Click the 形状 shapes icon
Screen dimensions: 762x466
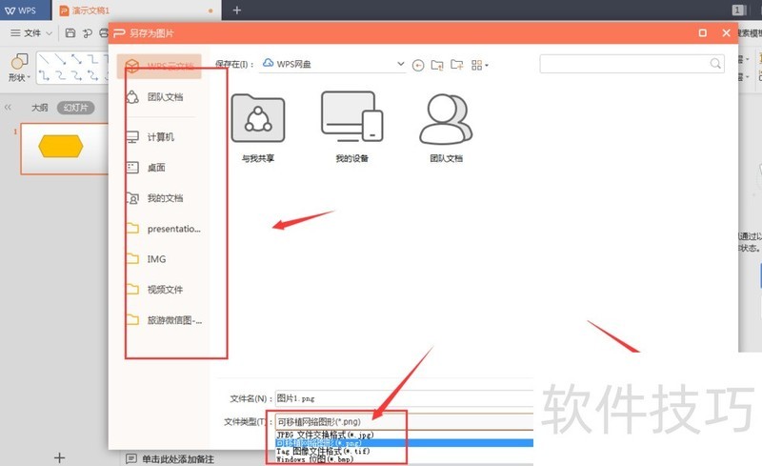point(19,67)
